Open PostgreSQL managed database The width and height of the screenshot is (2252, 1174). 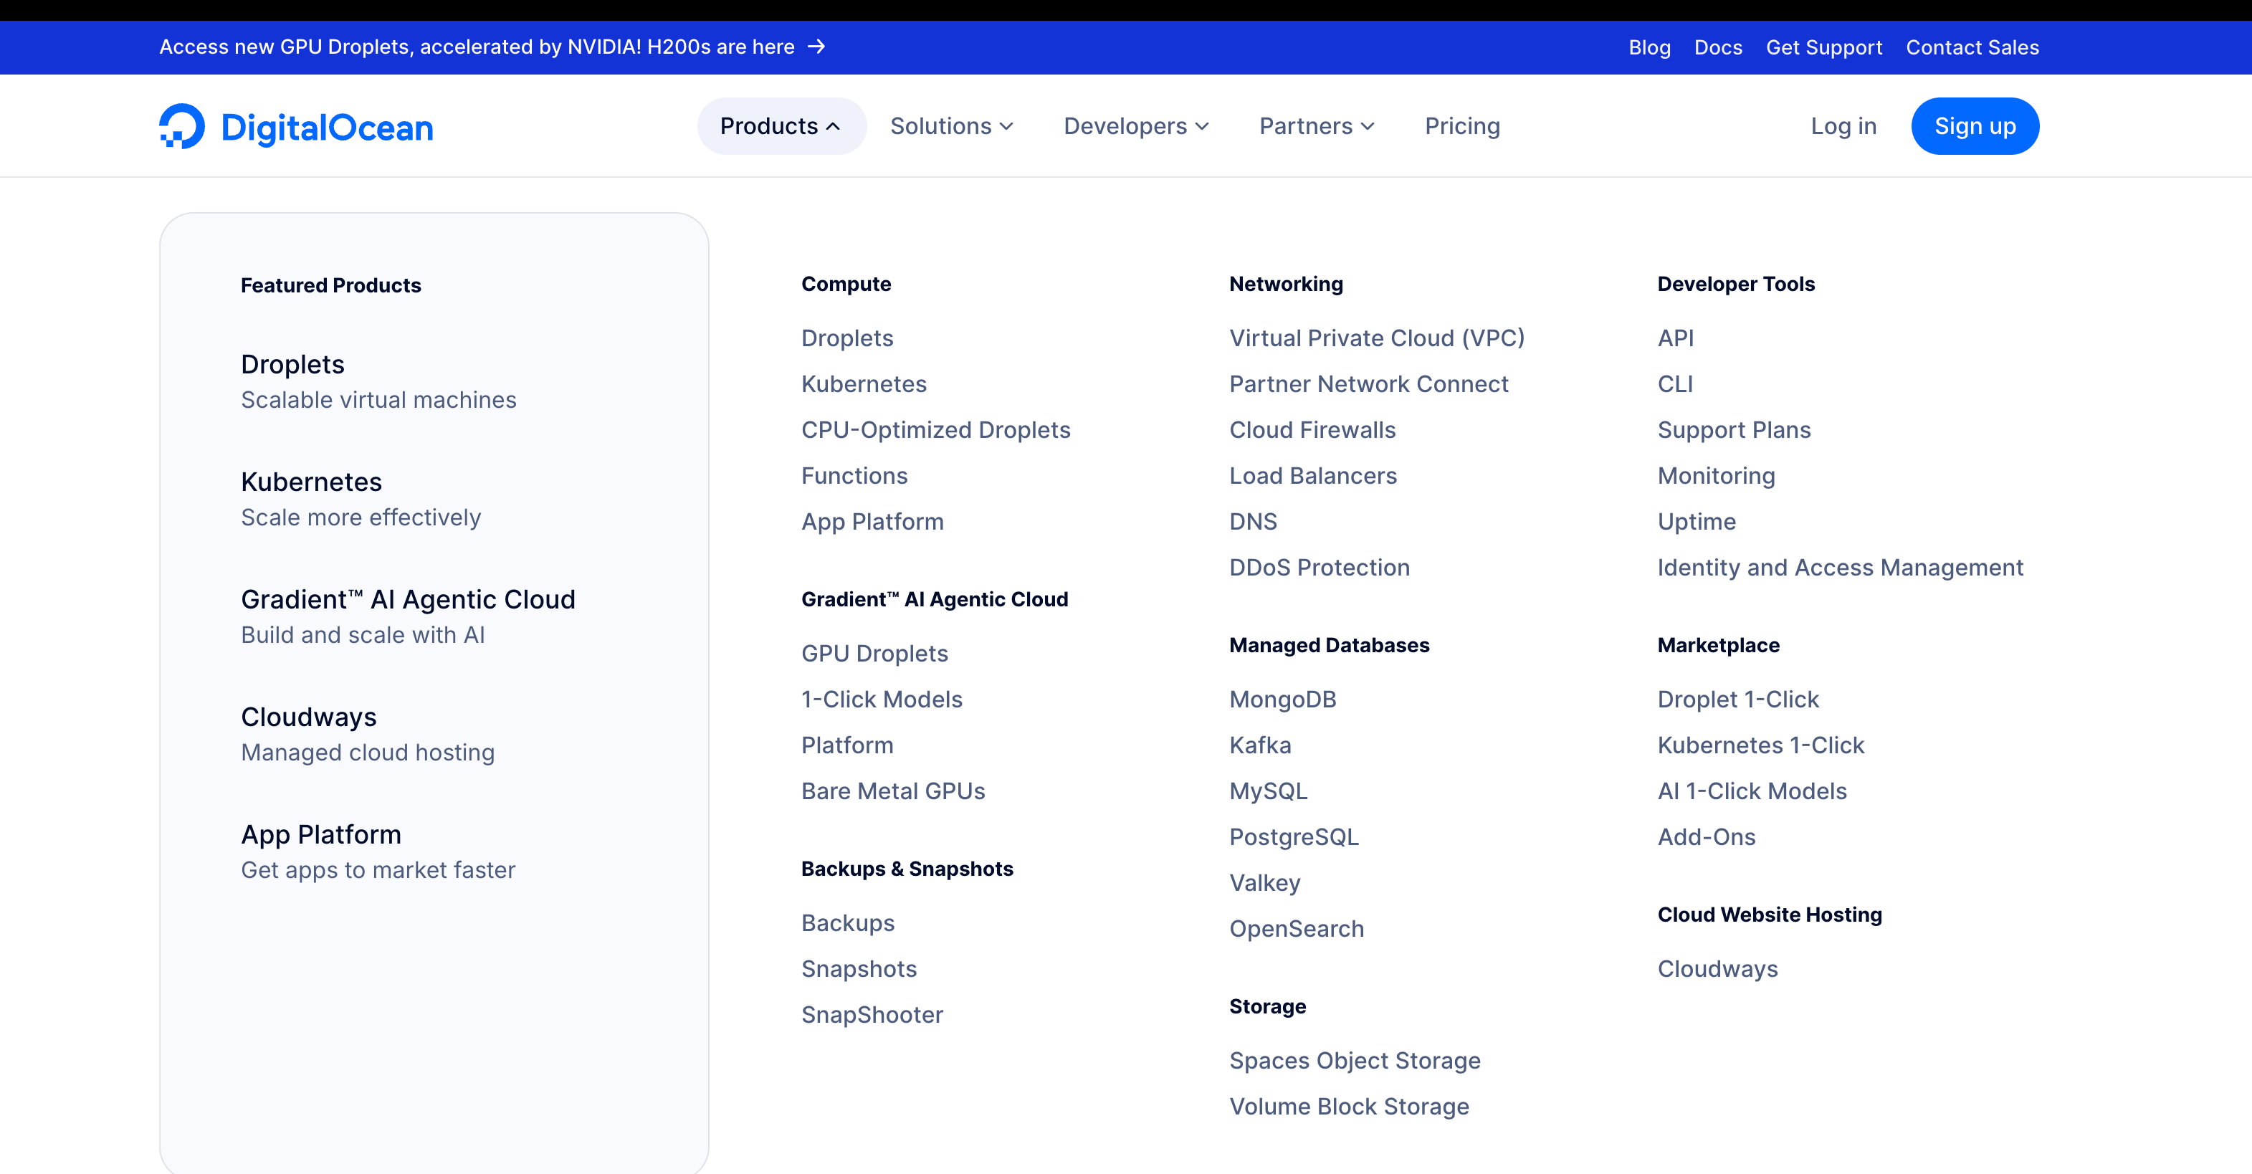point(1294,836)
